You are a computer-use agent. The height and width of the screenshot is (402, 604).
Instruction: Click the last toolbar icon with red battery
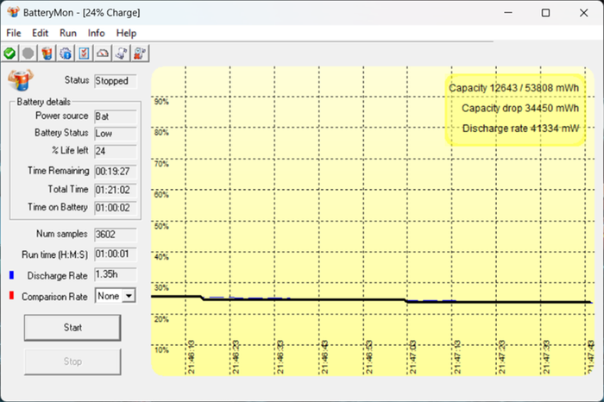(x=140, y=53)
